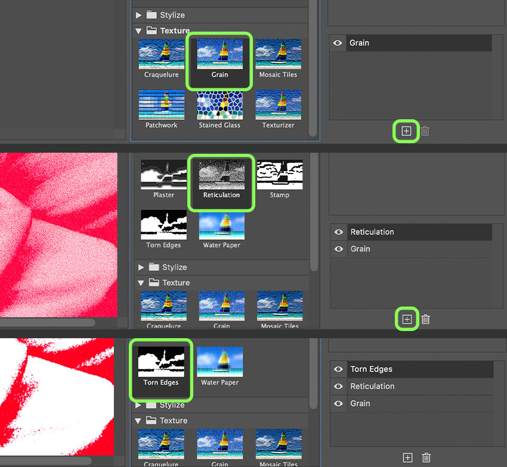Select the Texturizer filter
The width and height of the screenshot is (507, 467).
(279, 106)
